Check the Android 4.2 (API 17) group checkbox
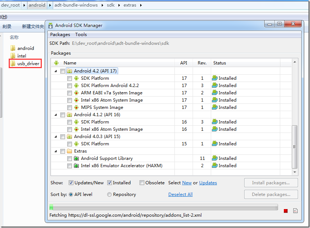The height and width of the screenshot is (228, 310). [x=63, y=71]
